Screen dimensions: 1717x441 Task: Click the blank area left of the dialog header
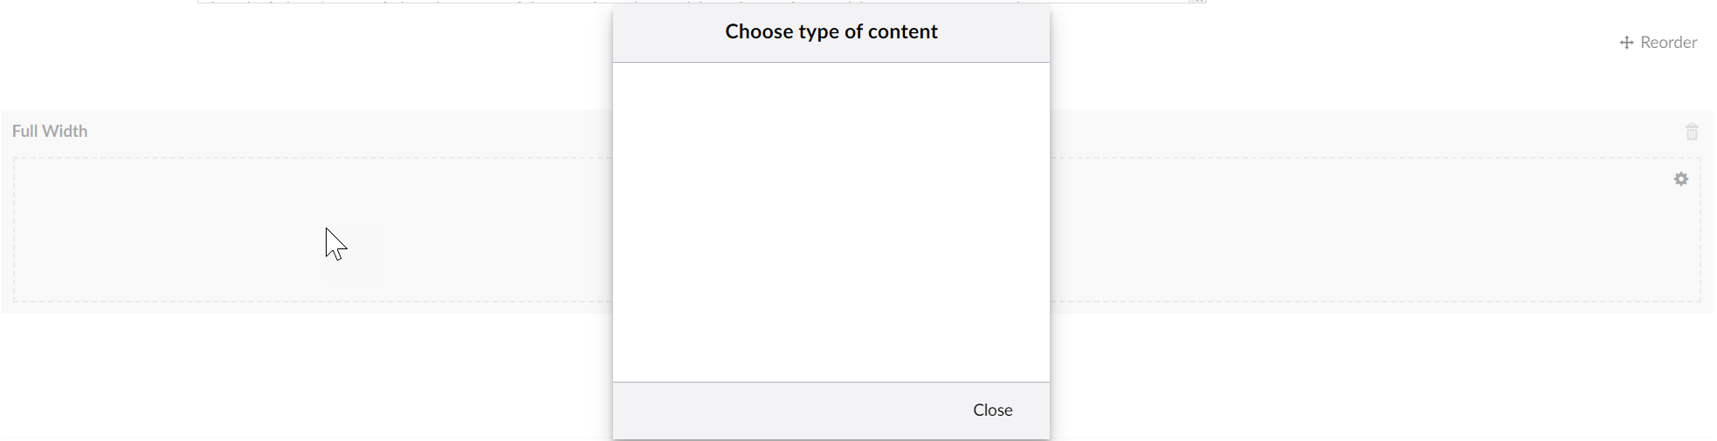(x=306, y=52)
